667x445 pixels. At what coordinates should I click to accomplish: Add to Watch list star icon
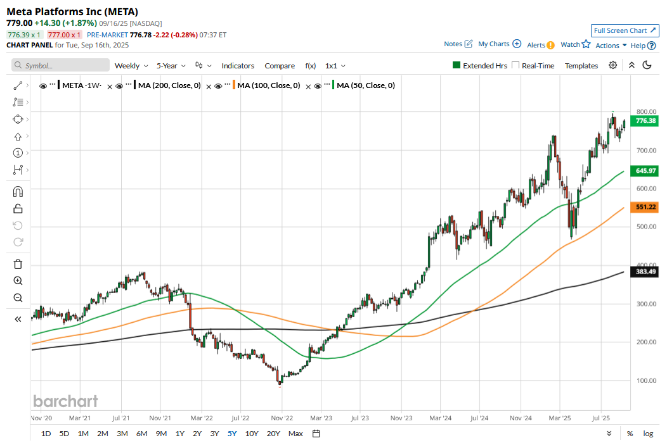pos(586,44)
